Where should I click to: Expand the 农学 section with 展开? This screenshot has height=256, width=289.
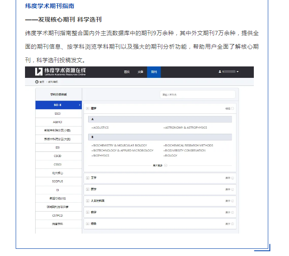pos(230,212)
